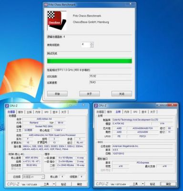Click the CPU-Z icon in the left window title
Screen dimensions: 183x191
[x=7, y=106]
